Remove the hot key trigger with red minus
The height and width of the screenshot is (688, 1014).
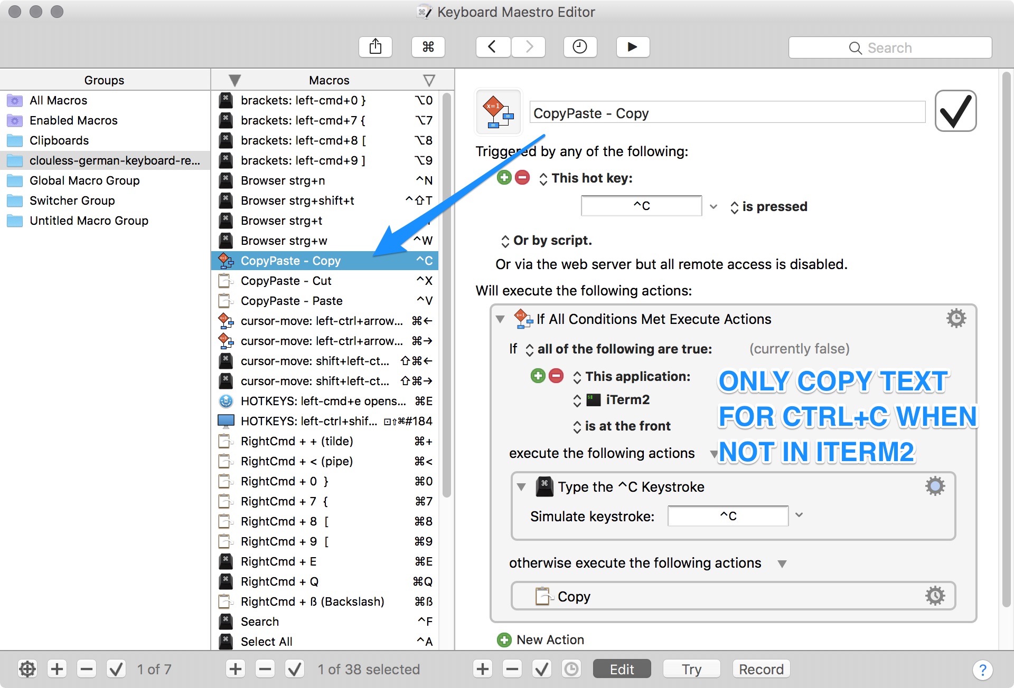pos(522,178)
